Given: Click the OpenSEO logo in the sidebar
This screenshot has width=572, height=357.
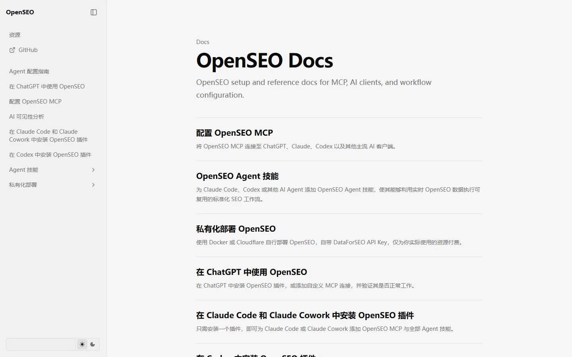Looking at the screenshot, I should [20, 12].
